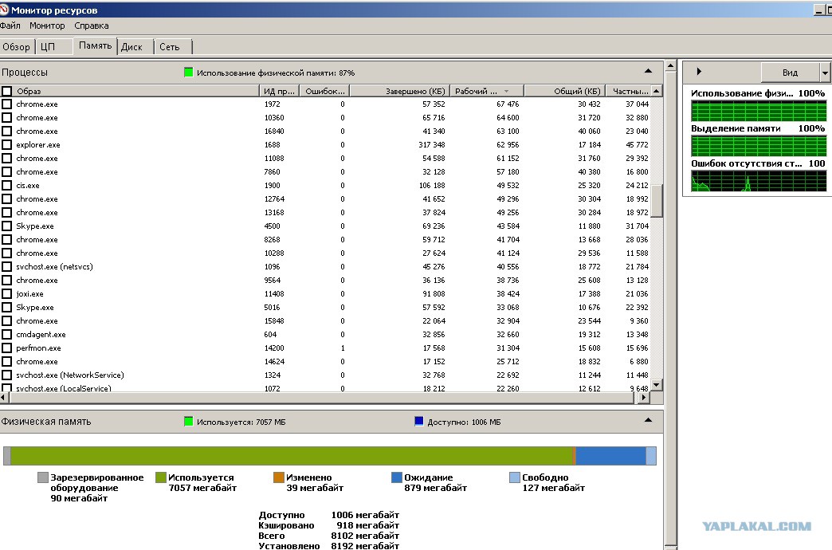Check the select-all box beside Образ
Viewport: 832px width, 550px height.
coord(7,91)
